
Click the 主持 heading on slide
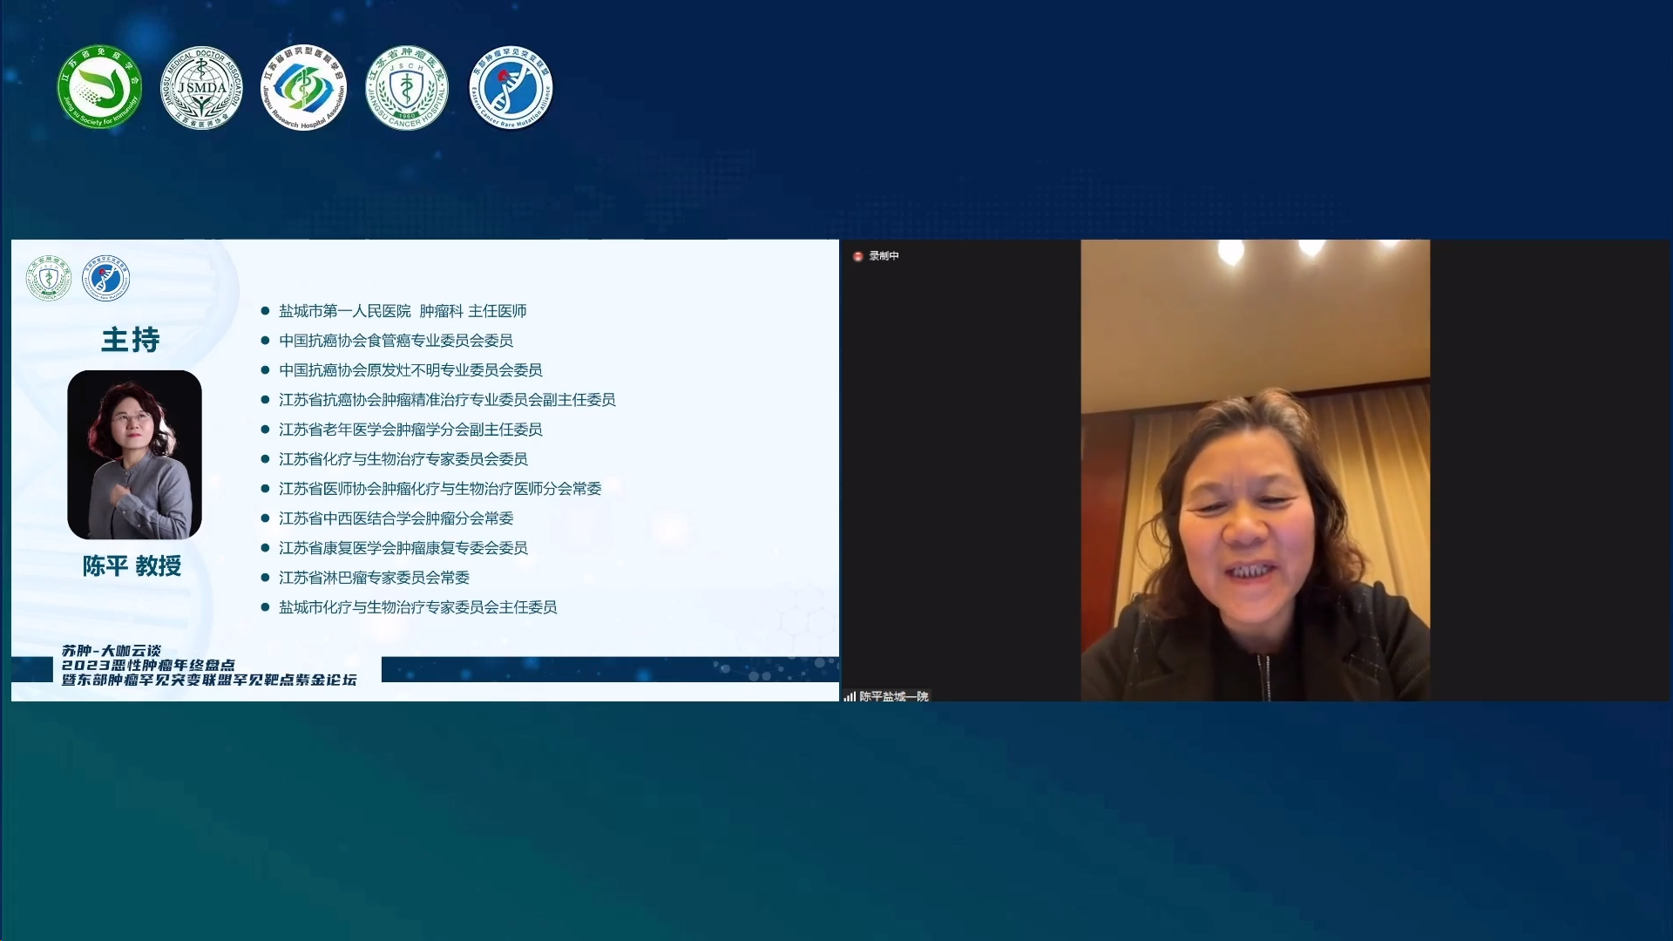[x=131, y=340]
